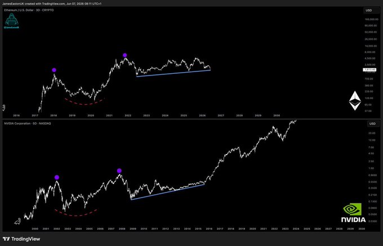This screenshot has height=246, width=383.
Task: Select purple dot at Ethereum 2018 peak
Action: point(54,70)
